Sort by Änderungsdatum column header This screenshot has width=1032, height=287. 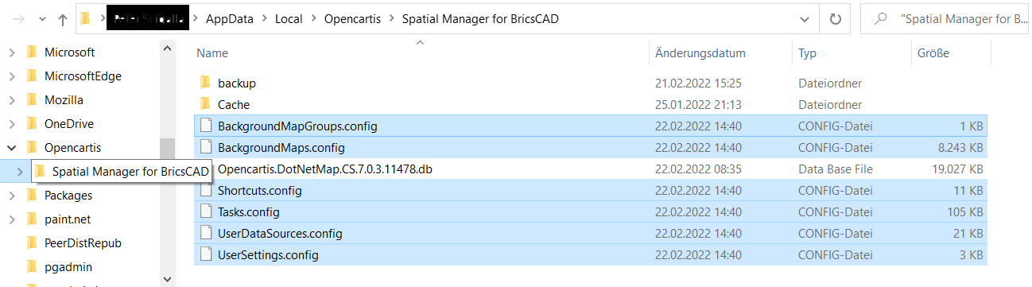pos(700,53)
